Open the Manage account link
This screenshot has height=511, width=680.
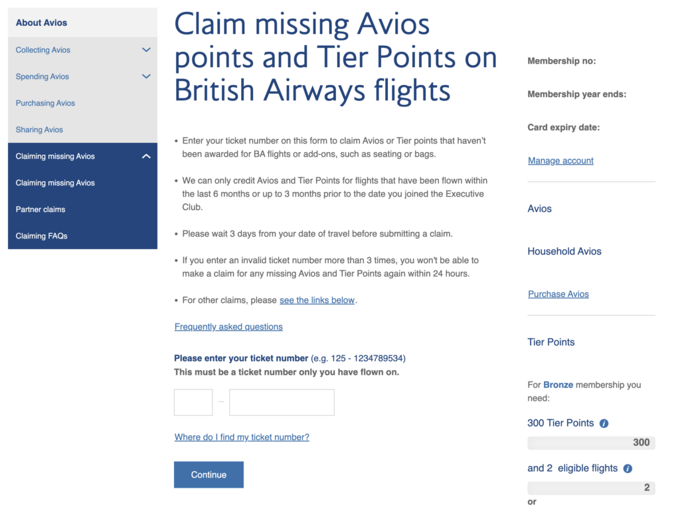[560, 160]
